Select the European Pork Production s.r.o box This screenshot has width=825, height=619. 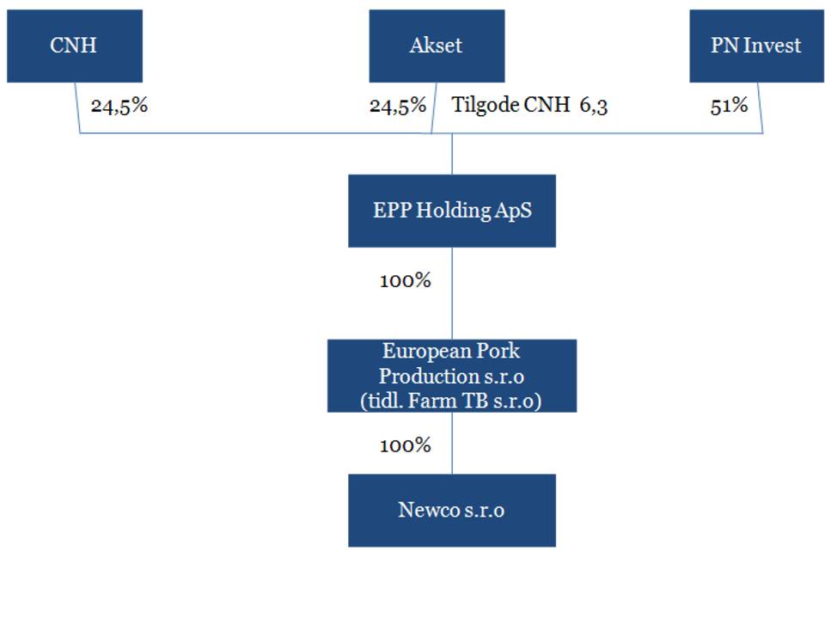(x=452, y=376)
